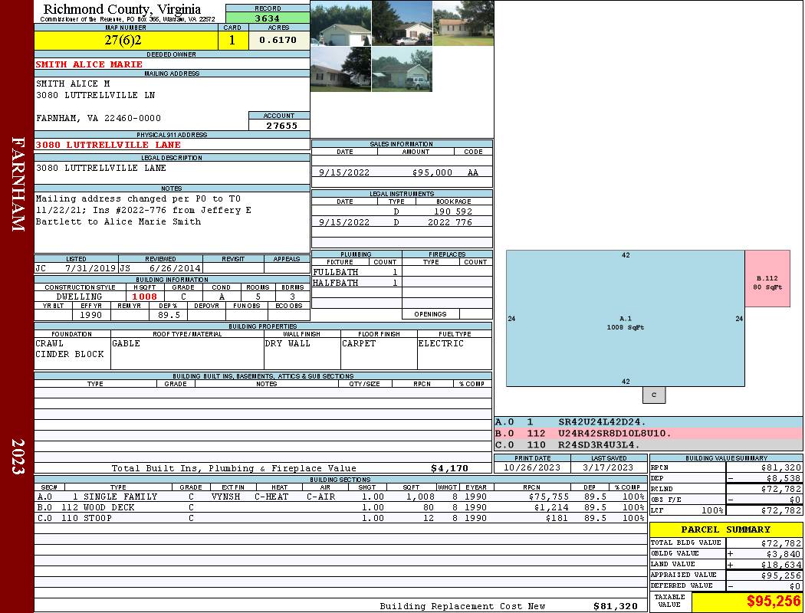Click the green record number 3634 field
The width and height of the screenshot is (805, 613).
268,18
